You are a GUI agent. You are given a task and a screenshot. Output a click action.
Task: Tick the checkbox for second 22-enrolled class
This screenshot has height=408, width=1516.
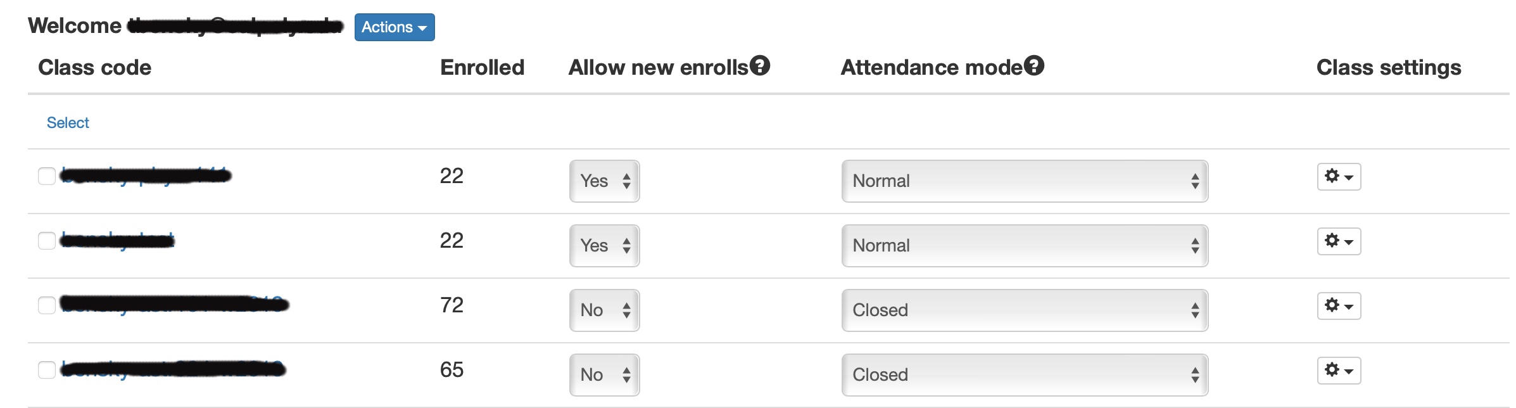[x=47, y=241]
